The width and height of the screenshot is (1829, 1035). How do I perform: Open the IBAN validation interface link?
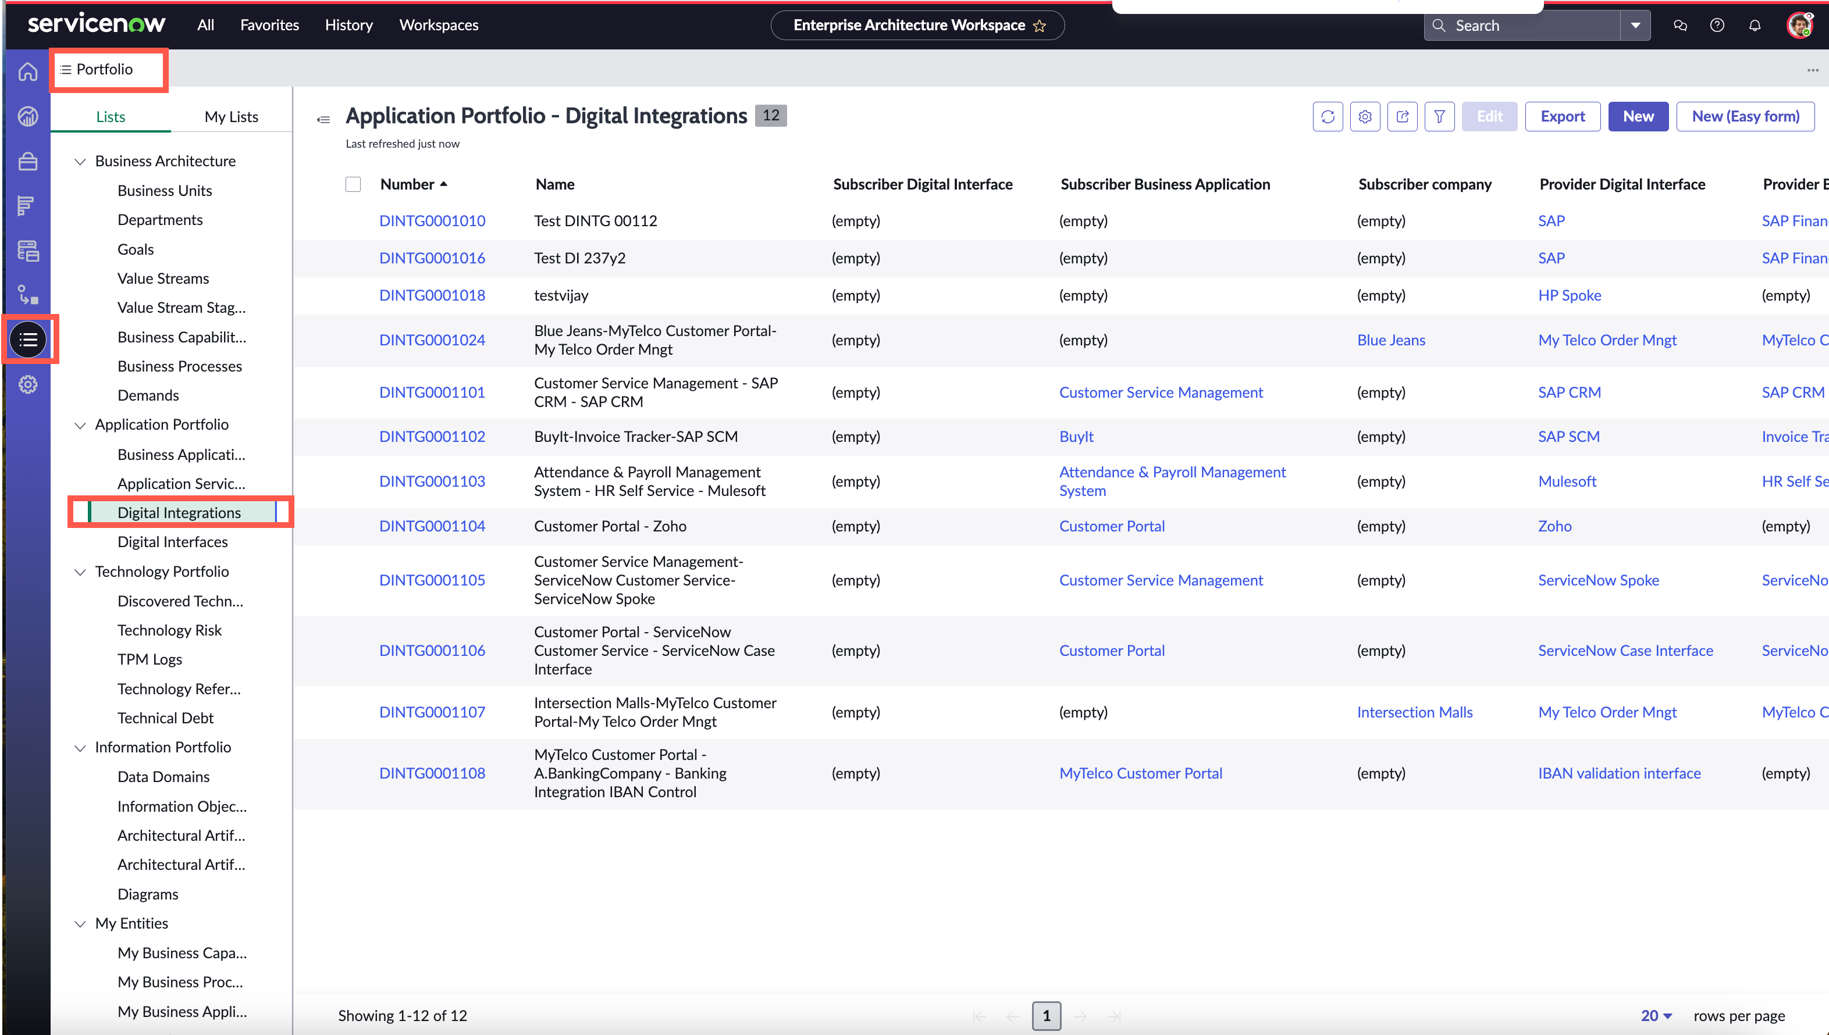pyautogui.click(x=1619, y=773)
